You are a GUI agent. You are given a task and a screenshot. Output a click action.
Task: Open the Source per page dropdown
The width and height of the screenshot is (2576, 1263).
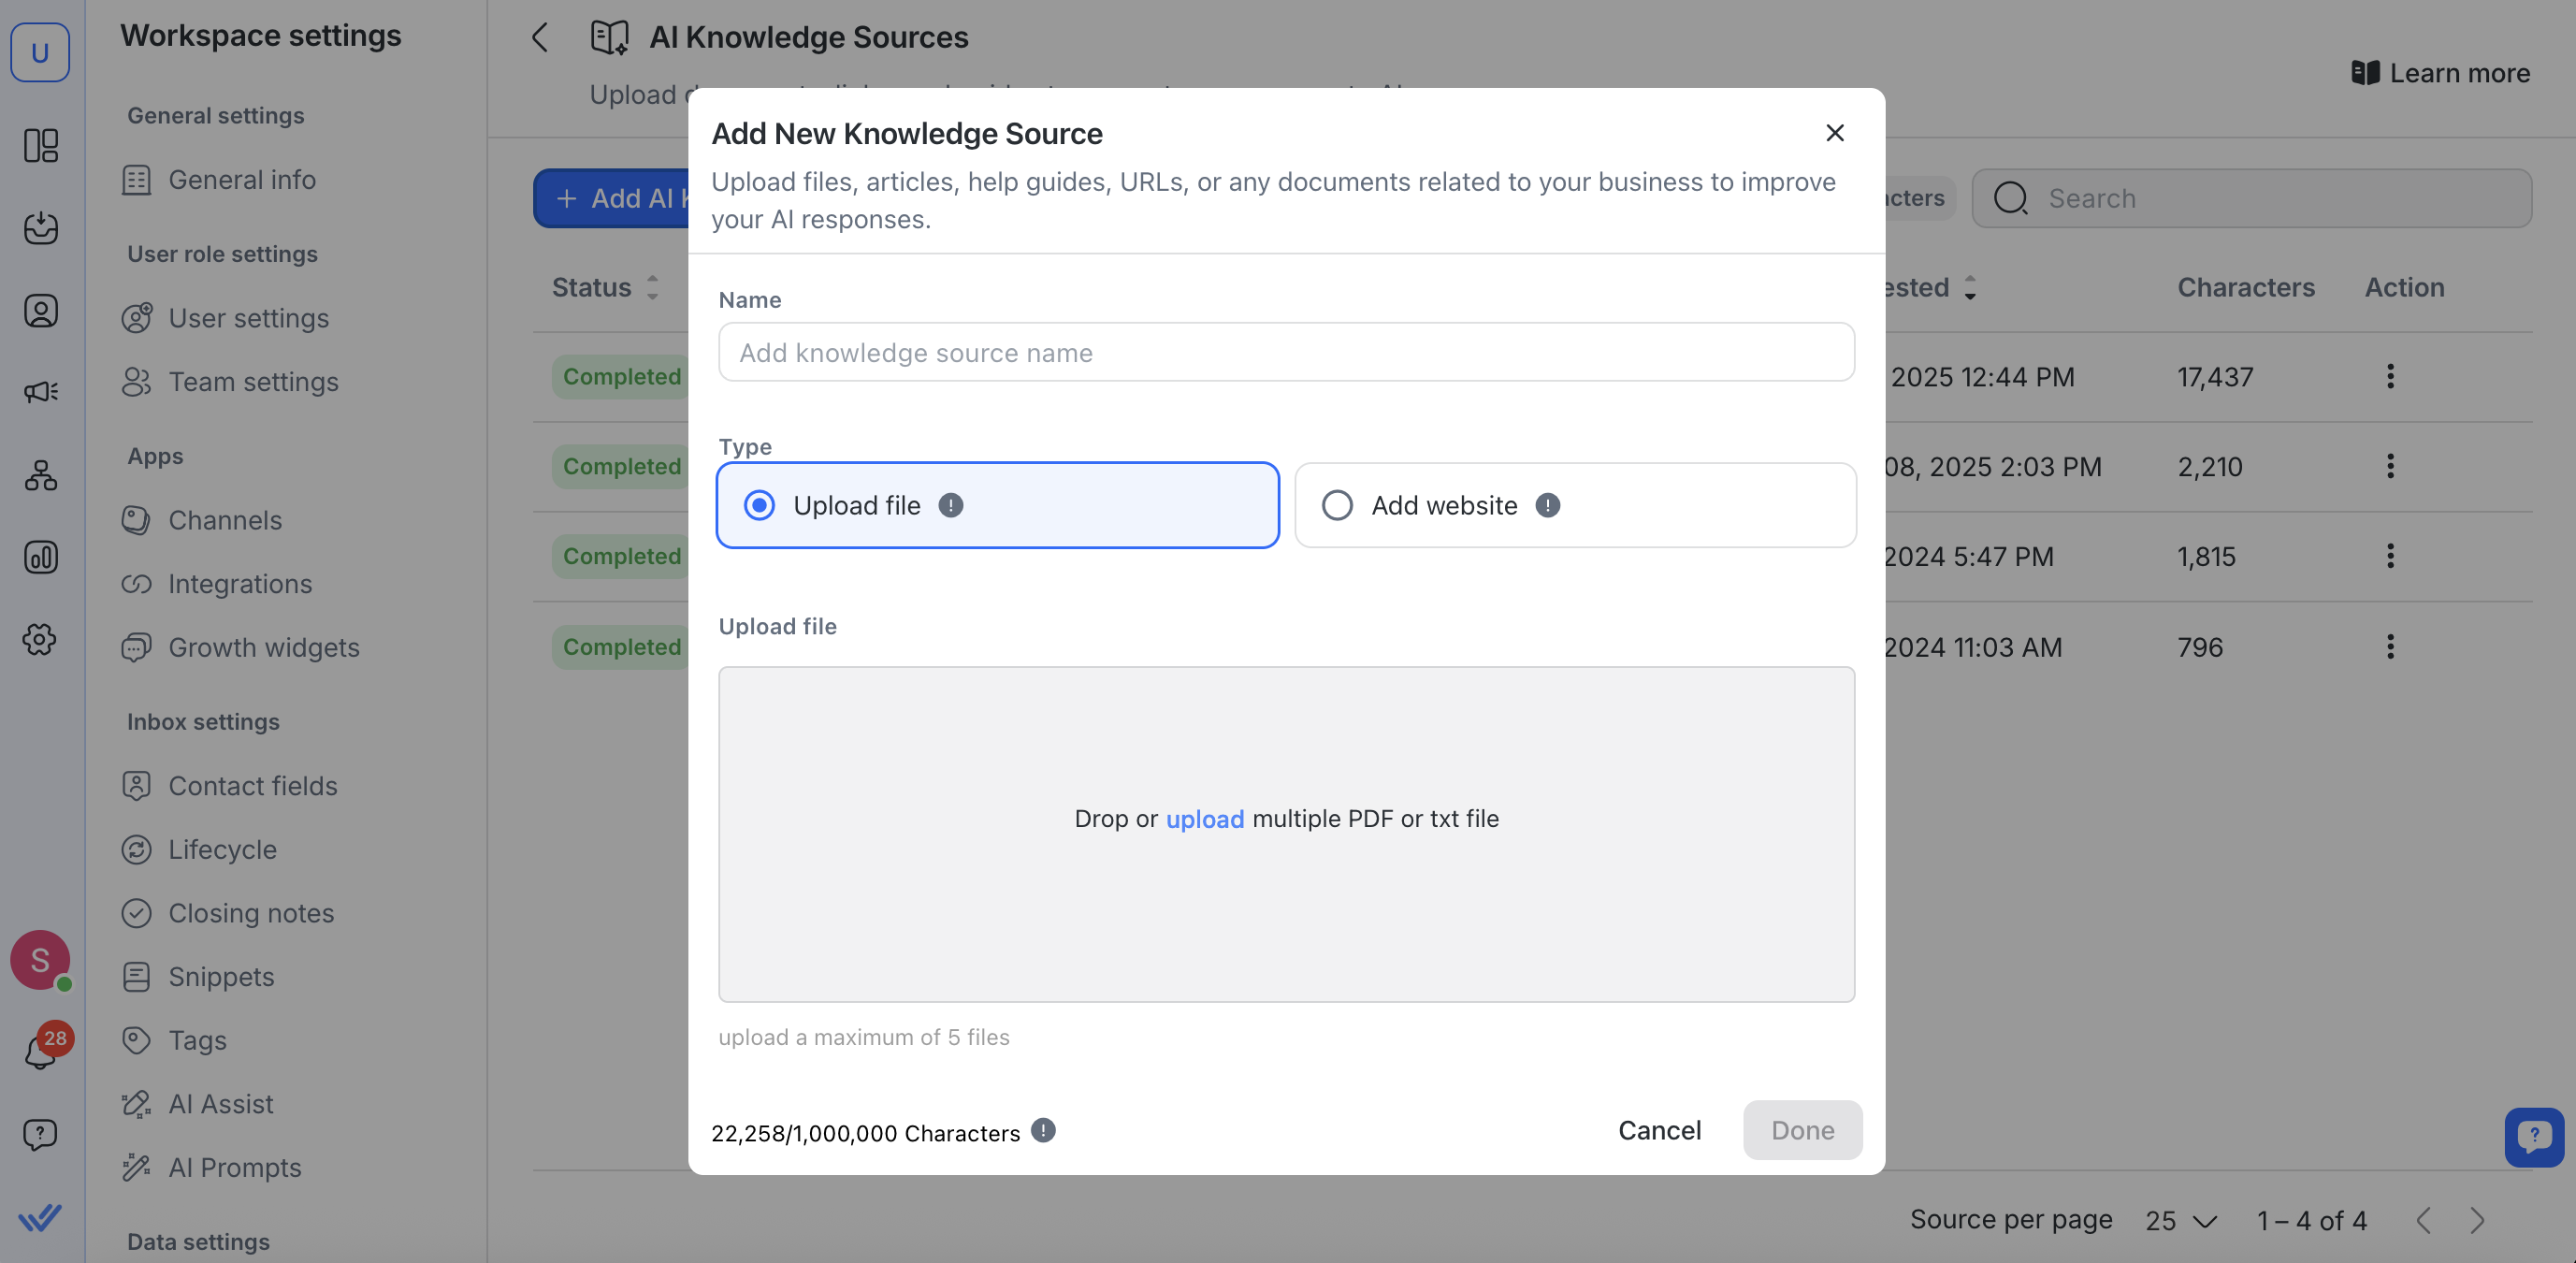[2181, 1220]
